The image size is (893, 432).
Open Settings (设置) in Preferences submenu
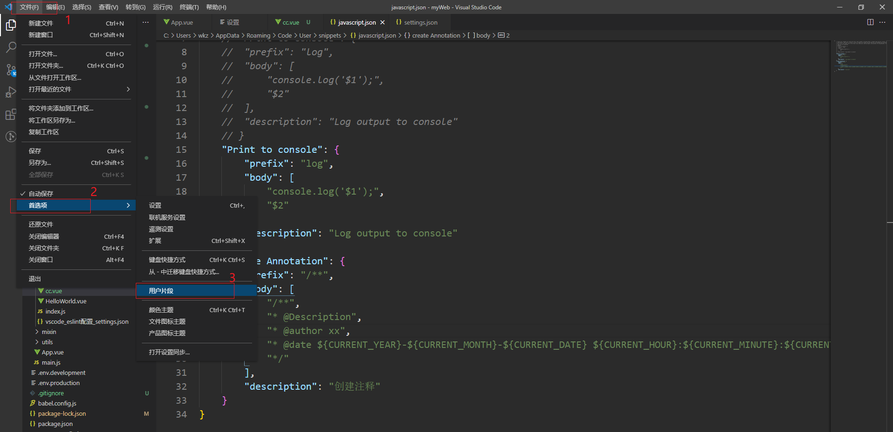click(197, 205)
